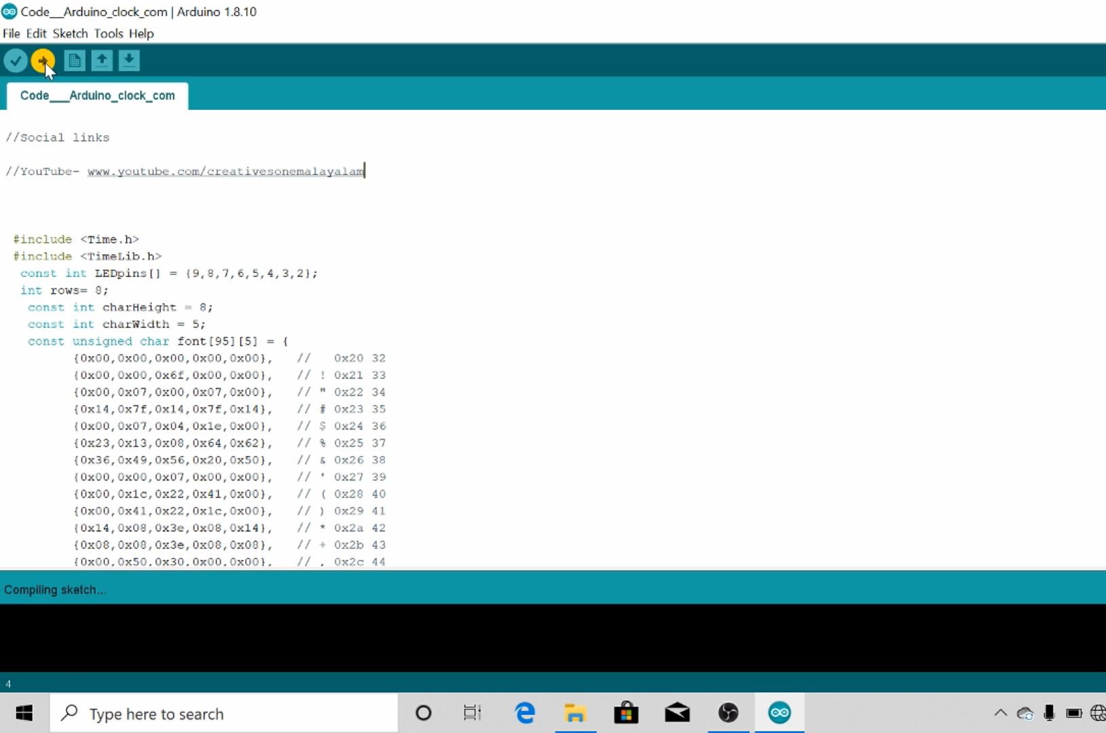Click the microphone icon in the system tray
This screenshot has height=733, width=1106.
tap(1048, 713)
